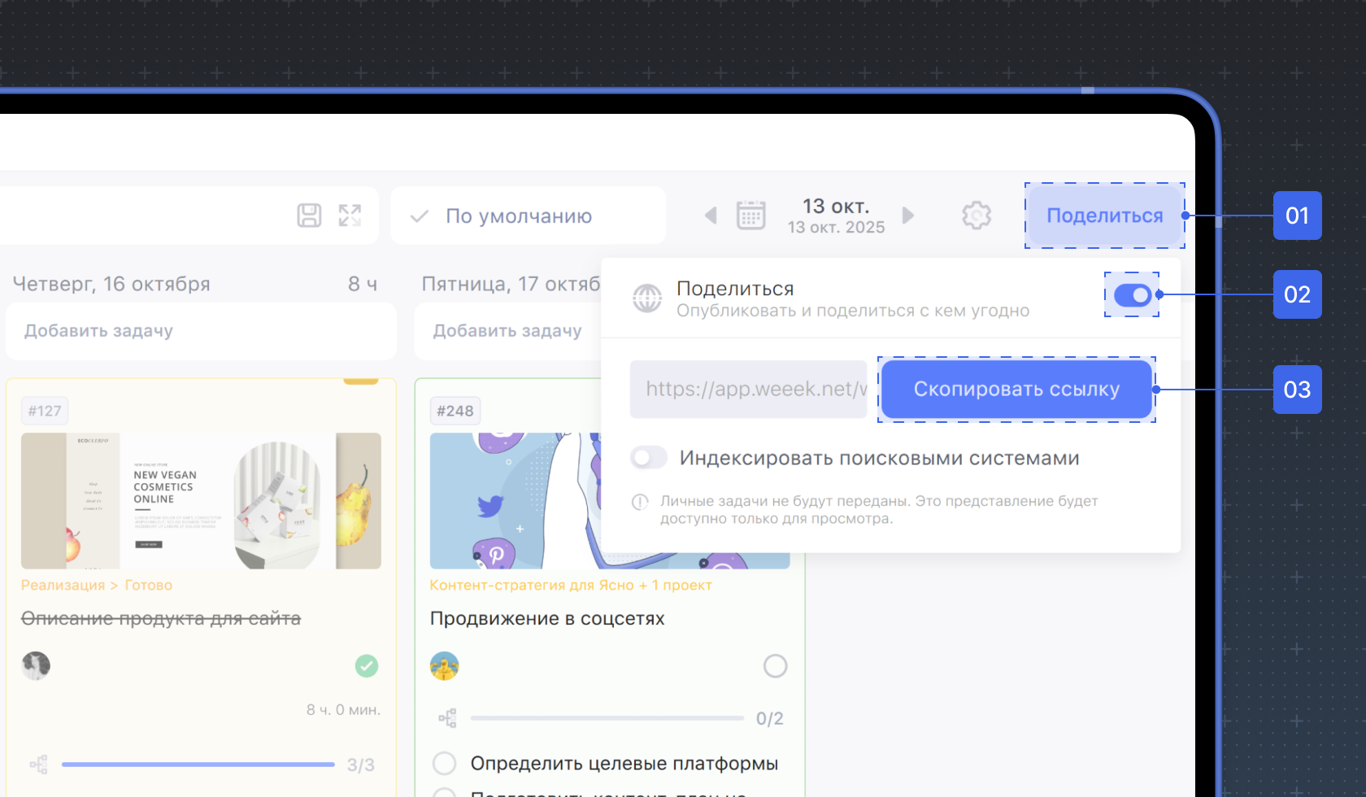Open the settings gear icon

coord(977,216)
